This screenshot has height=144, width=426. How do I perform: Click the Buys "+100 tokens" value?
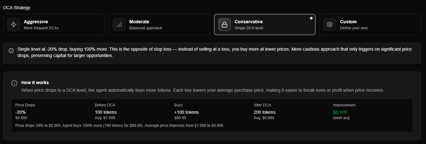point(186,112)
